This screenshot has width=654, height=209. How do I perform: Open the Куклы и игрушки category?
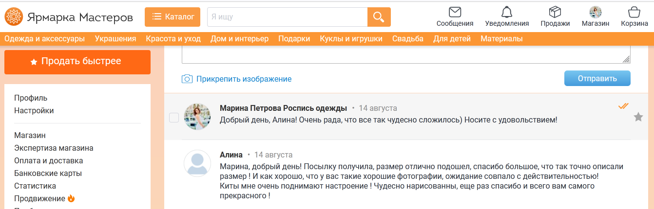pos(351,39)
